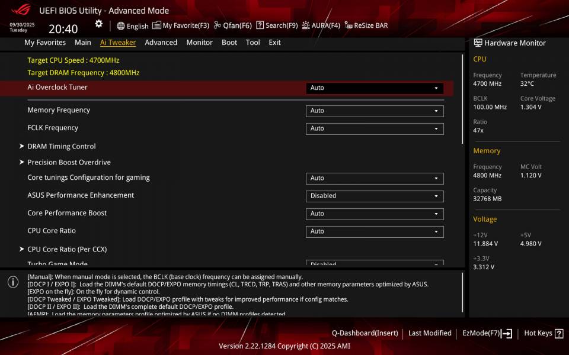Open the Search function
Viewport: 569px width, 355px height.
point(276,25)
